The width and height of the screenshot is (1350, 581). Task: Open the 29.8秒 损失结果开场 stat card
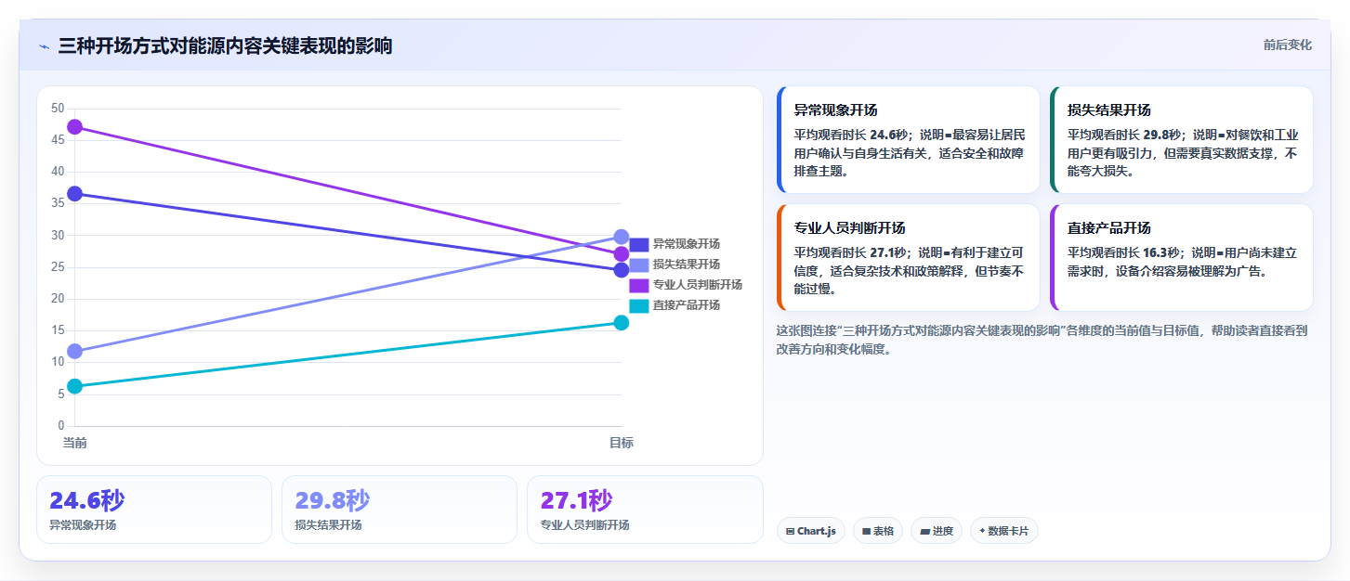tap(400, 510)
